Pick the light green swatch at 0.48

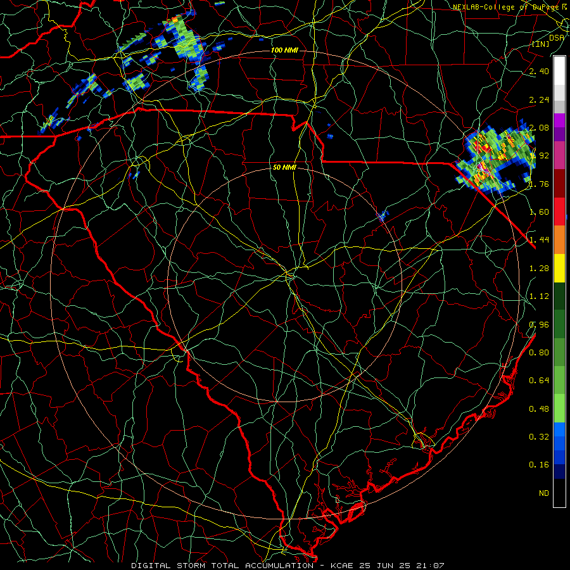point(559,408)
